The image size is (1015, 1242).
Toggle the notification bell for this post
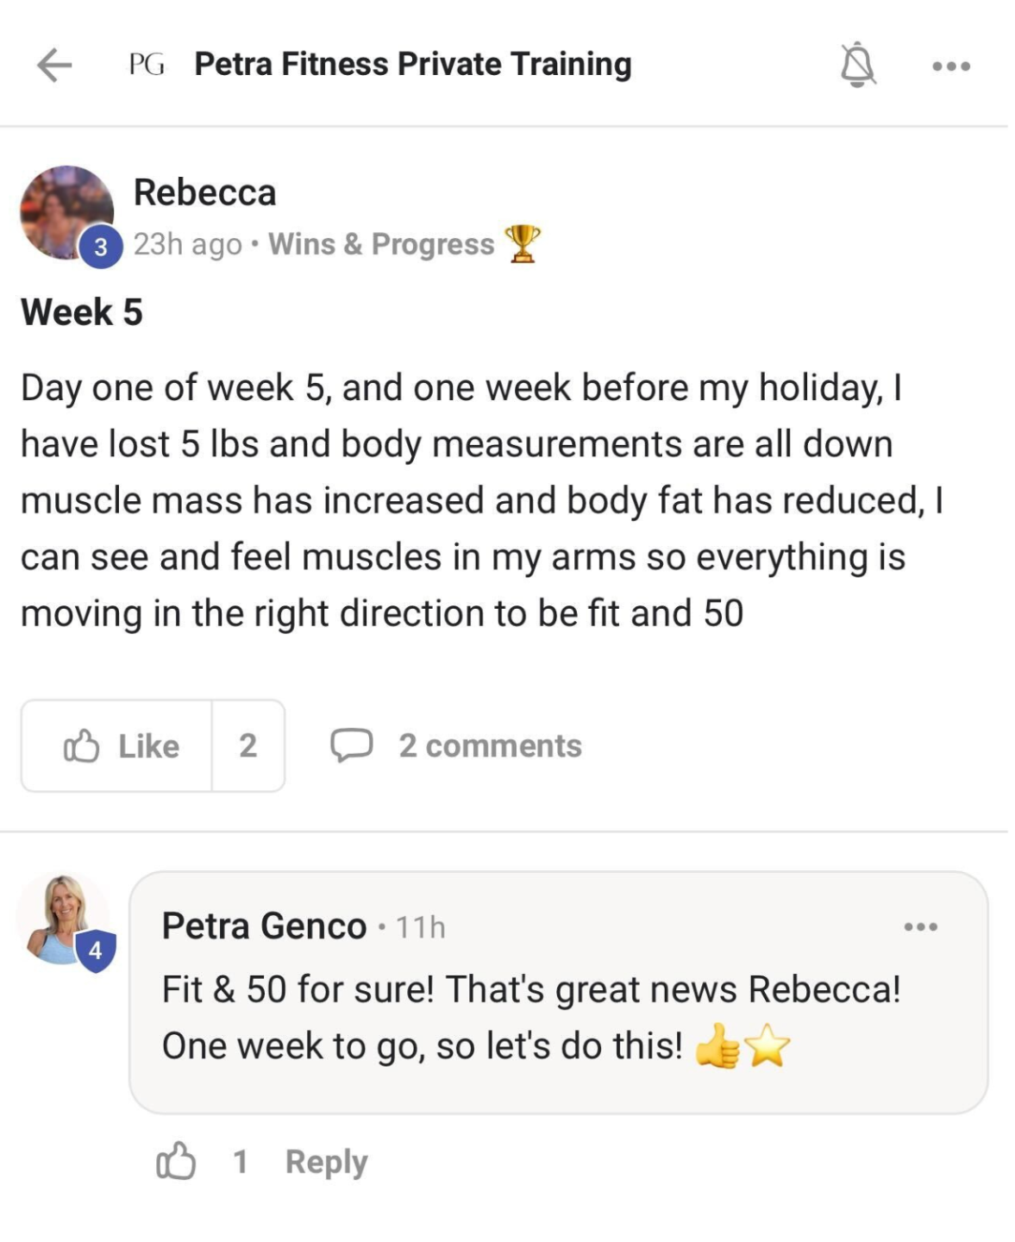tap(858, 65)
